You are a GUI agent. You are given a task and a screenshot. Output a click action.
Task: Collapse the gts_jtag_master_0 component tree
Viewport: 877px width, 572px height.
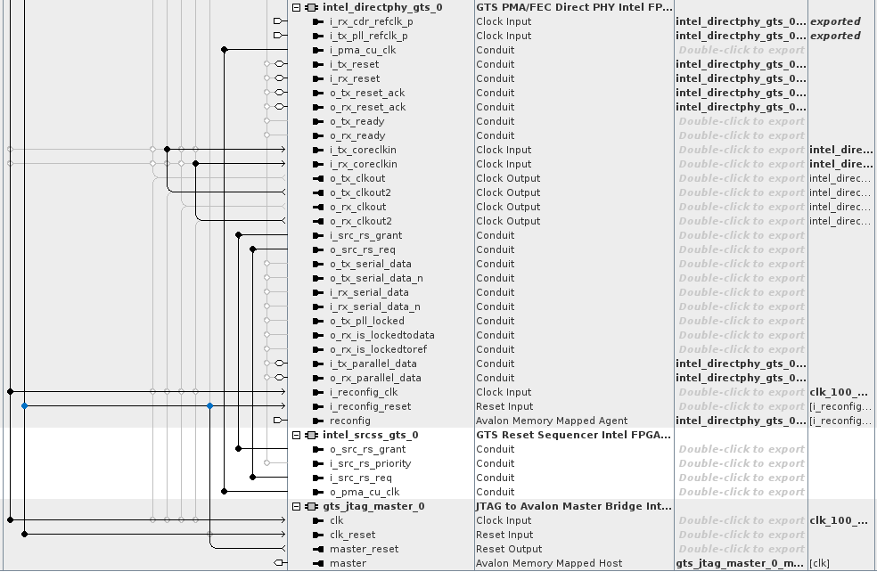[x=297, y=507]
